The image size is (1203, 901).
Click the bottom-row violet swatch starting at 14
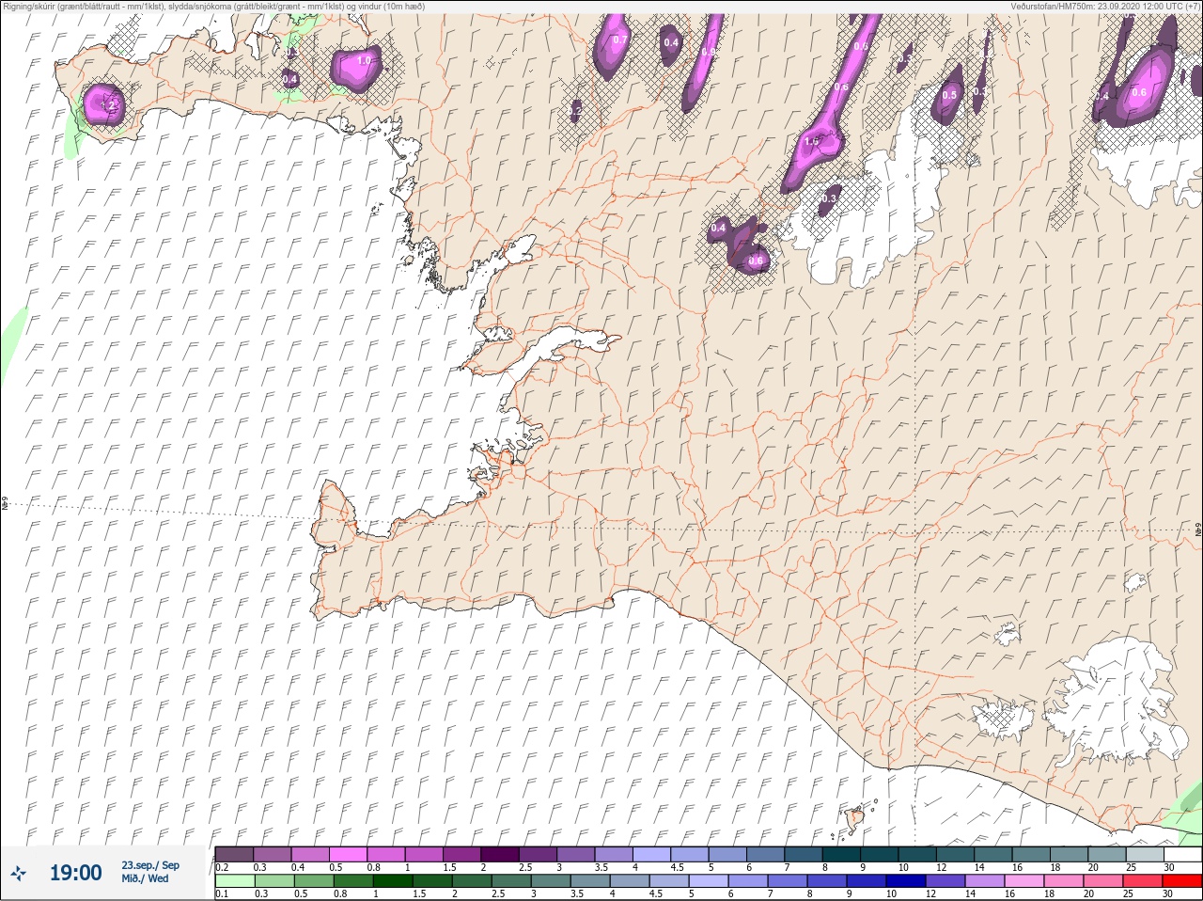tap(984, 881)
